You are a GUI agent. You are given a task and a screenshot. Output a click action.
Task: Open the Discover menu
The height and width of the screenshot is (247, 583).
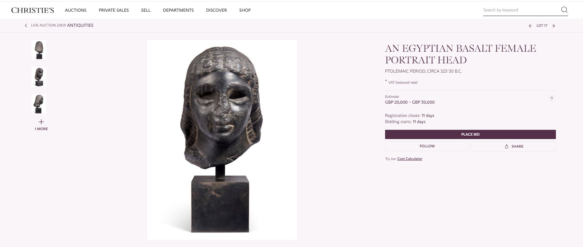[x=216, y=10]
